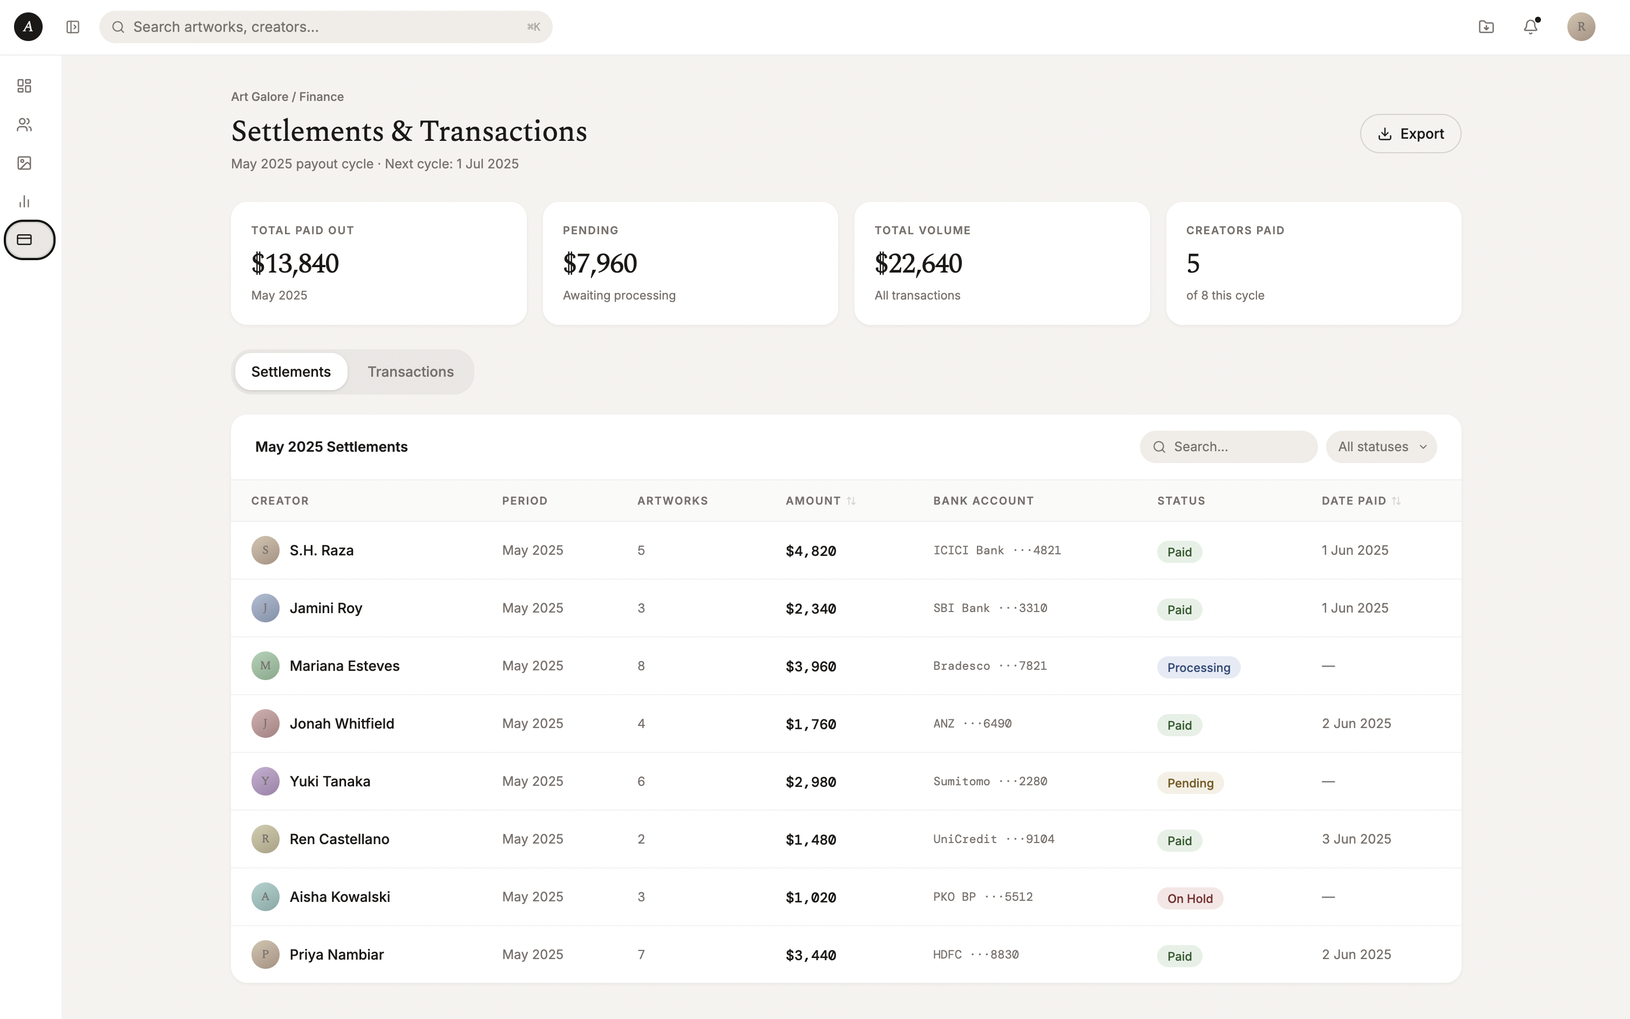The height and width of the screenshot is (1019, 1630).
Task: Click the Period column header
Action: tap(524, 501)
